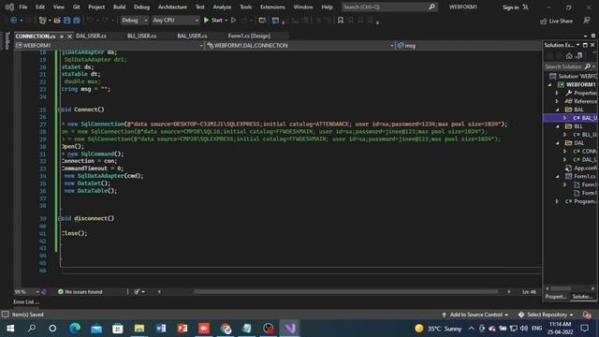599x337 pixels.
Task: Open the Extensions menu
Action: point(272,7)
